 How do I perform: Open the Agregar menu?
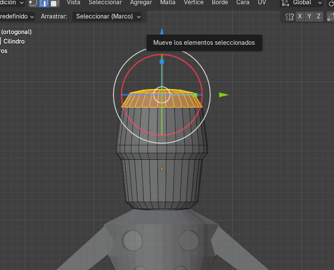[141, 3]
